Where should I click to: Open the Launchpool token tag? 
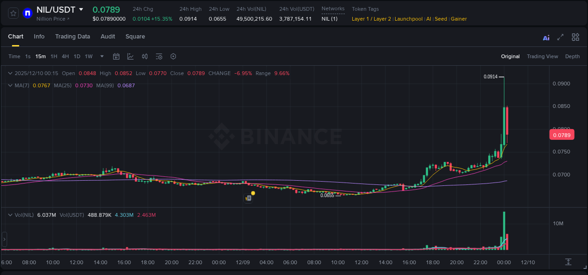(408, 19)
